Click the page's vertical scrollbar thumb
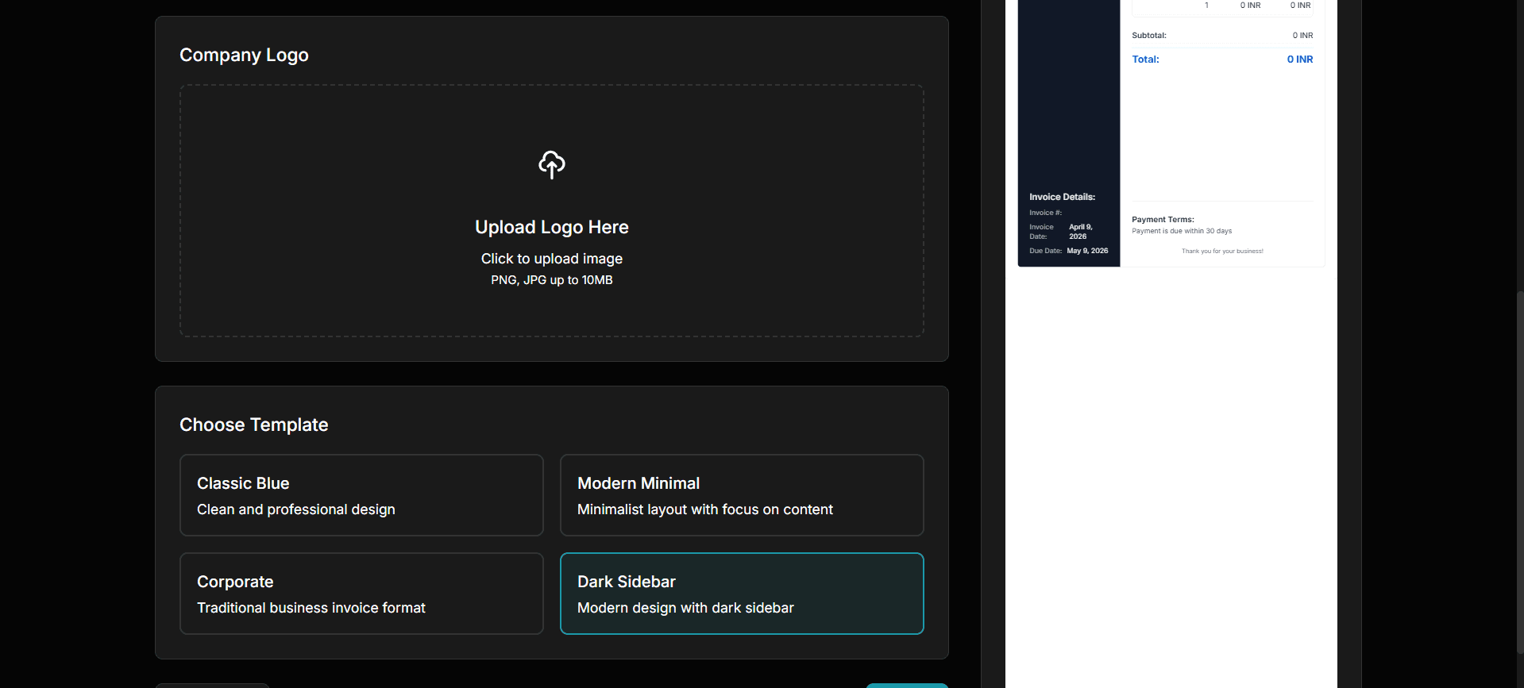1524x688 pixels. coord(1519,476)
